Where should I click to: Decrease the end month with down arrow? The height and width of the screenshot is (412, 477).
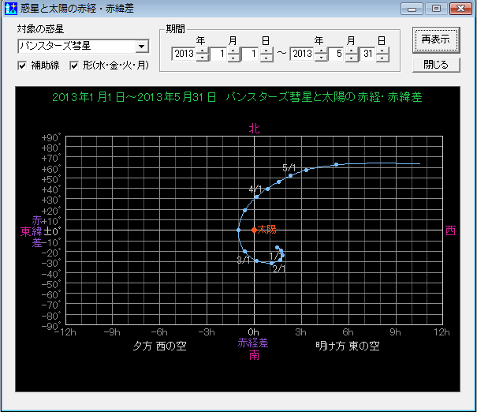(x=351, y=58)
